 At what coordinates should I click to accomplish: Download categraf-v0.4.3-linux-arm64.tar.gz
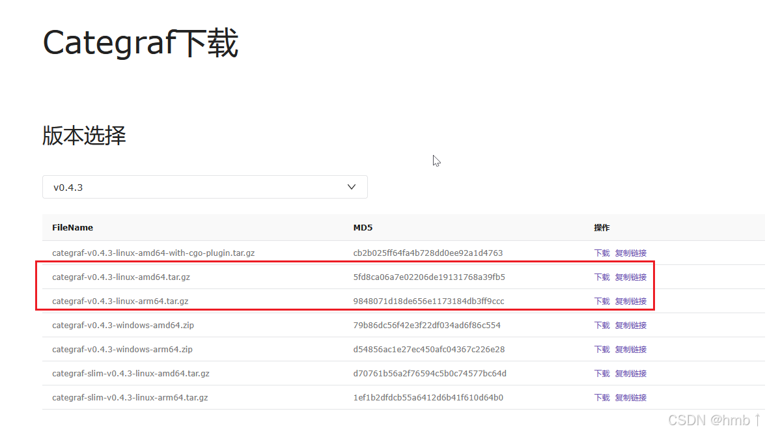(602, 301)
